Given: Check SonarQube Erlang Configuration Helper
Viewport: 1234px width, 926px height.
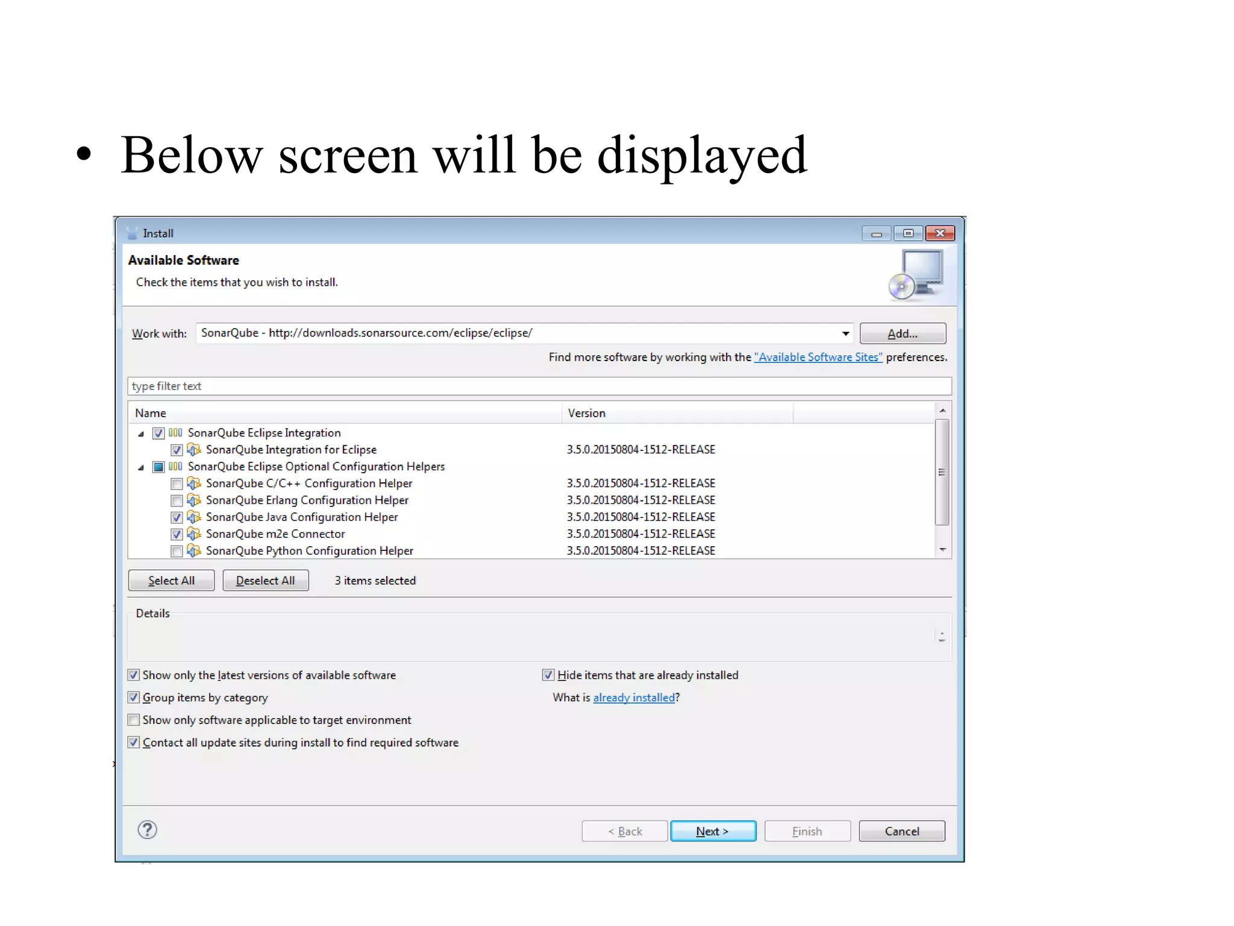Looking at the screenshot, I should point(177,501).
